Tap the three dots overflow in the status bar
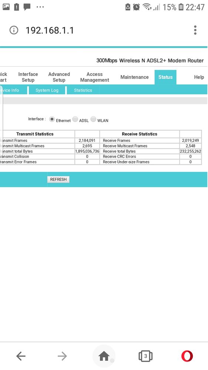The image size is (208, 370). point(40,7)
